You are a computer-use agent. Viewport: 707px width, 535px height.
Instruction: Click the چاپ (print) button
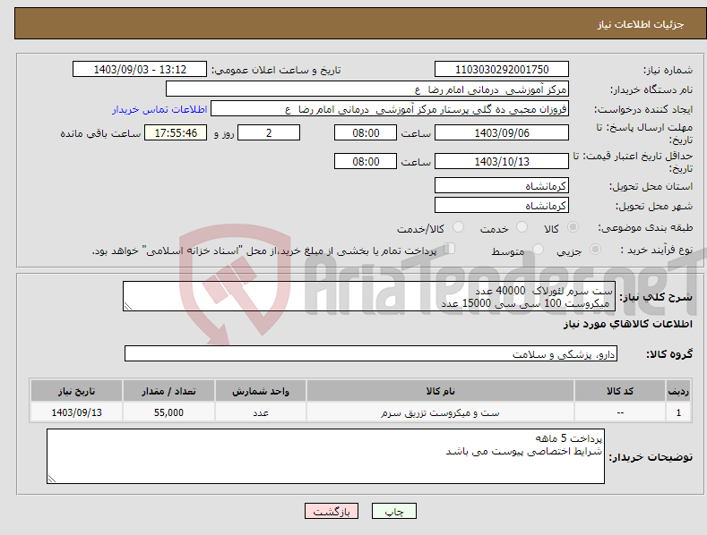coord(394,511)
